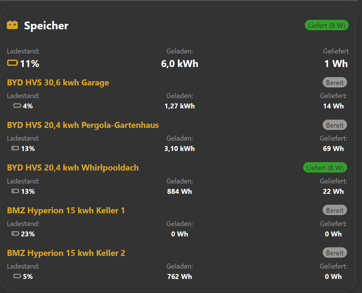Click the Speicher panel title
The height and width of the screenshot is (293, 362).
click(46, 26)
